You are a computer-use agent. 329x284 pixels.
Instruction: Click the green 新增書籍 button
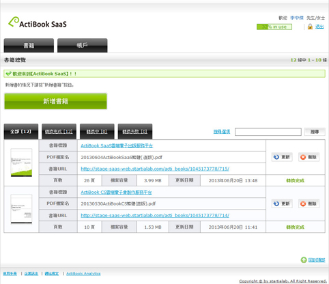(x=55, y=101)
